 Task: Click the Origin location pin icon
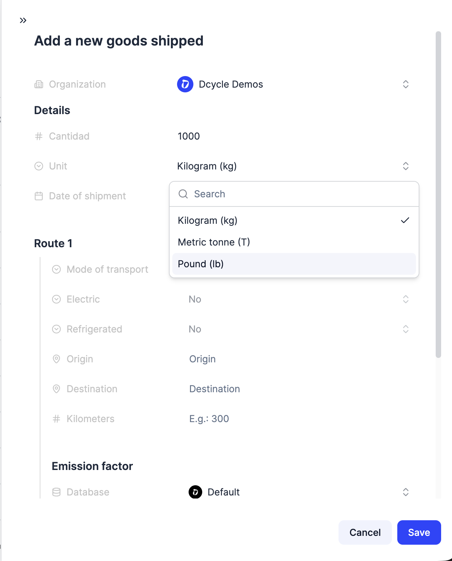[x=56, y=359]
